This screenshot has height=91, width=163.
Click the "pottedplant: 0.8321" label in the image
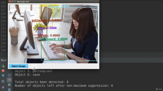46,20
